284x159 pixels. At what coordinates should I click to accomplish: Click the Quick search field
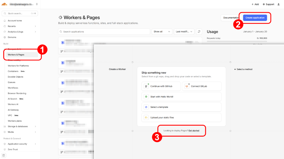click(x=20, y=13)
